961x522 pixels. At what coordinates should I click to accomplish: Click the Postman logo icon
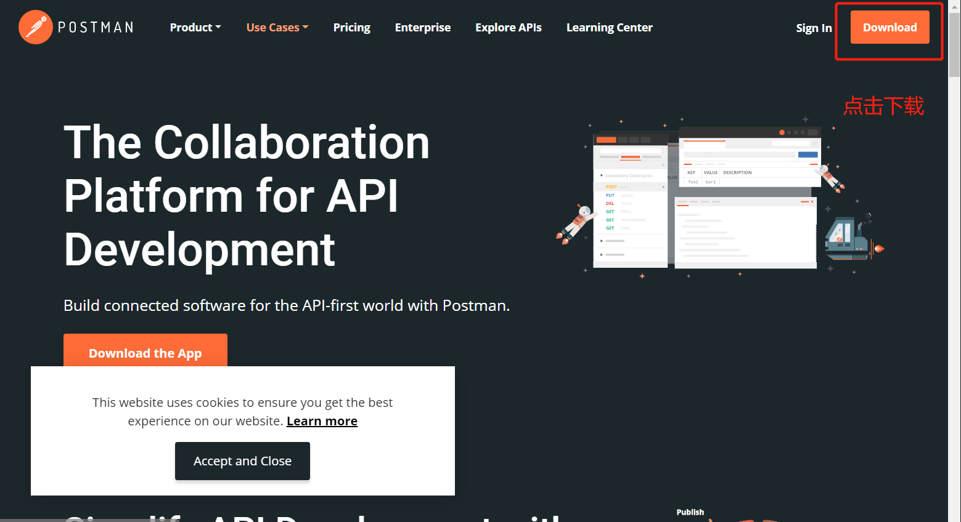36,27
